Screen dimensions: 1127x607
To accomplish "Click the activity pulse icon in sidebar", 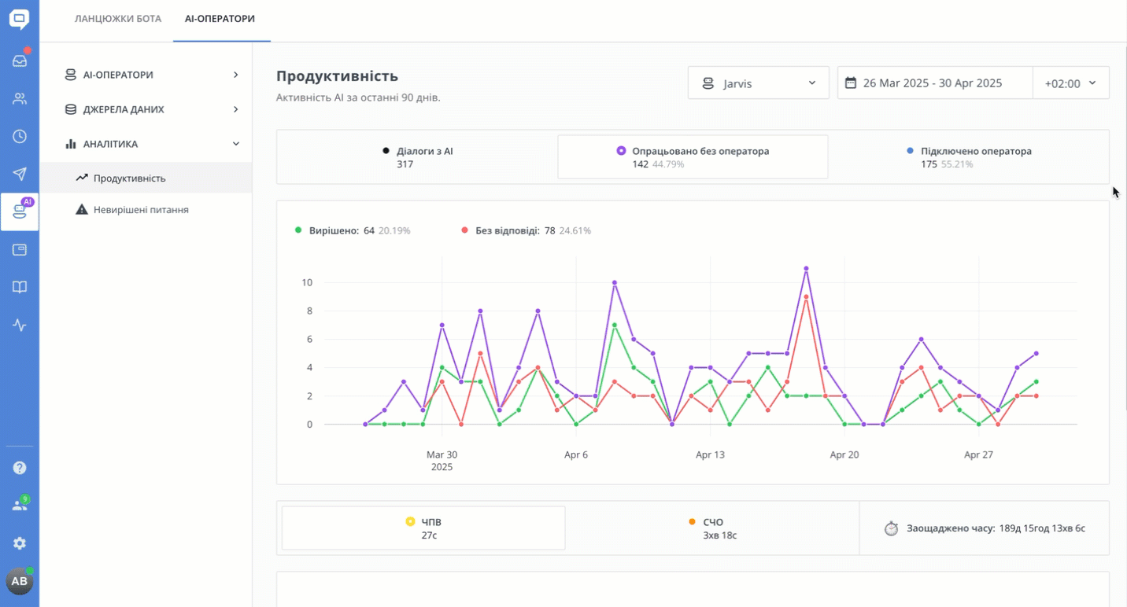I will coord(20,326).
